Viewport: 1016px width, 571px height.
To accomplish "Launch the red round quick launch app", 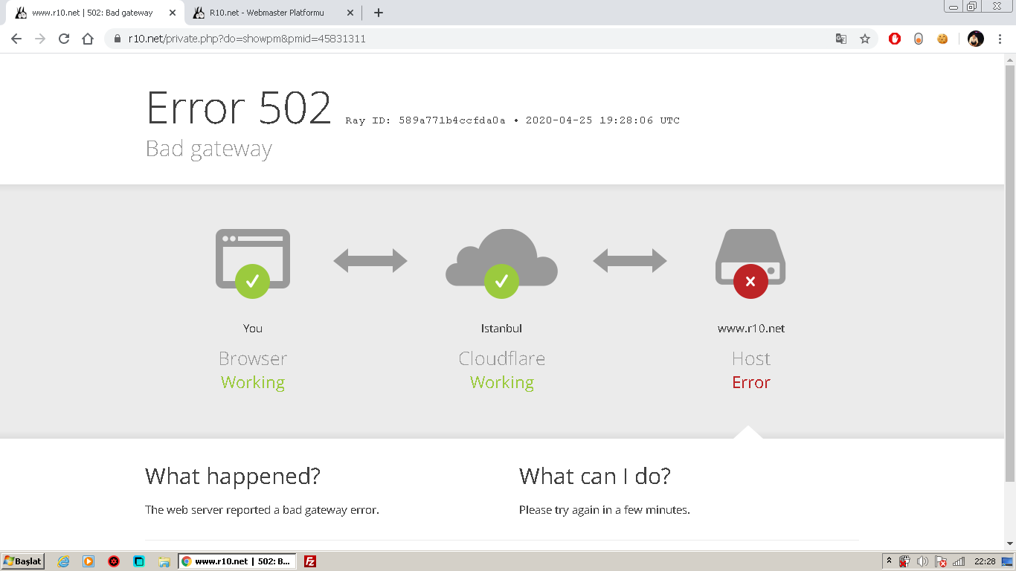I will click(x=114, y=561).
